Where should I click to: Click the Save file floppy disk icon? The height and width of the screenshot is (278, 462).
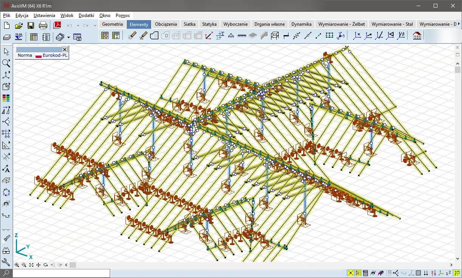(31, 25)
